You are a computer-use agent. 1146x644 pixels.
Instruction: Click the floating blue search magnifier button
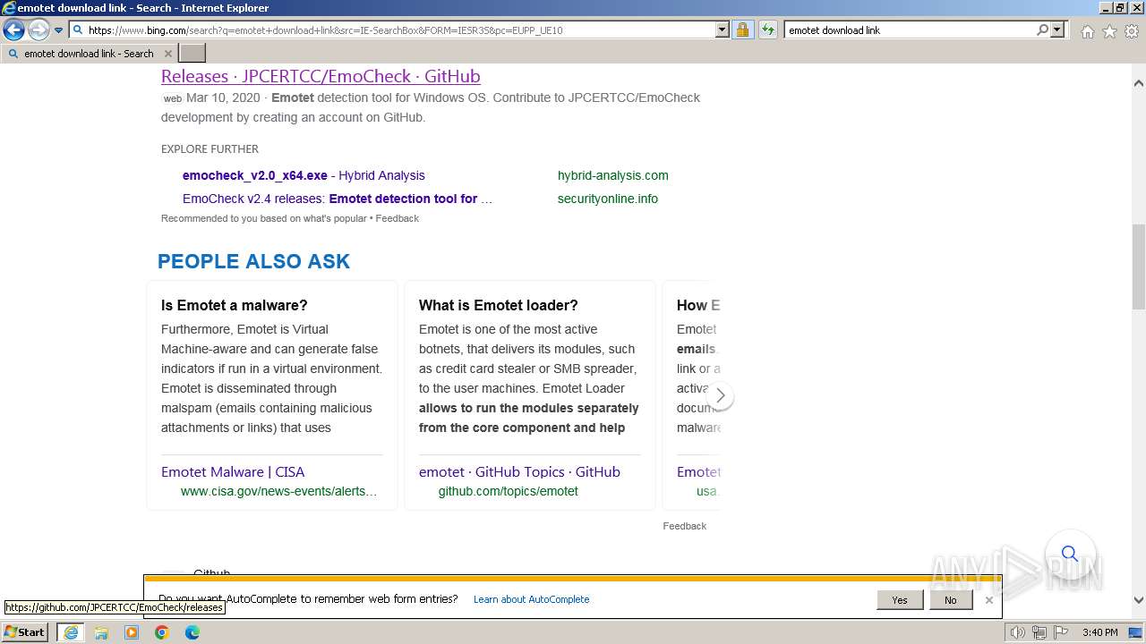pos(1069,554)
